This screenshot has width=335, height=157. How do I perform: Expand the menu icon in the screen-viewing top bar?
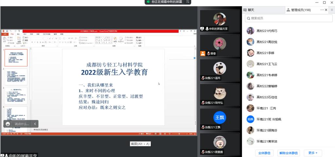188,2
